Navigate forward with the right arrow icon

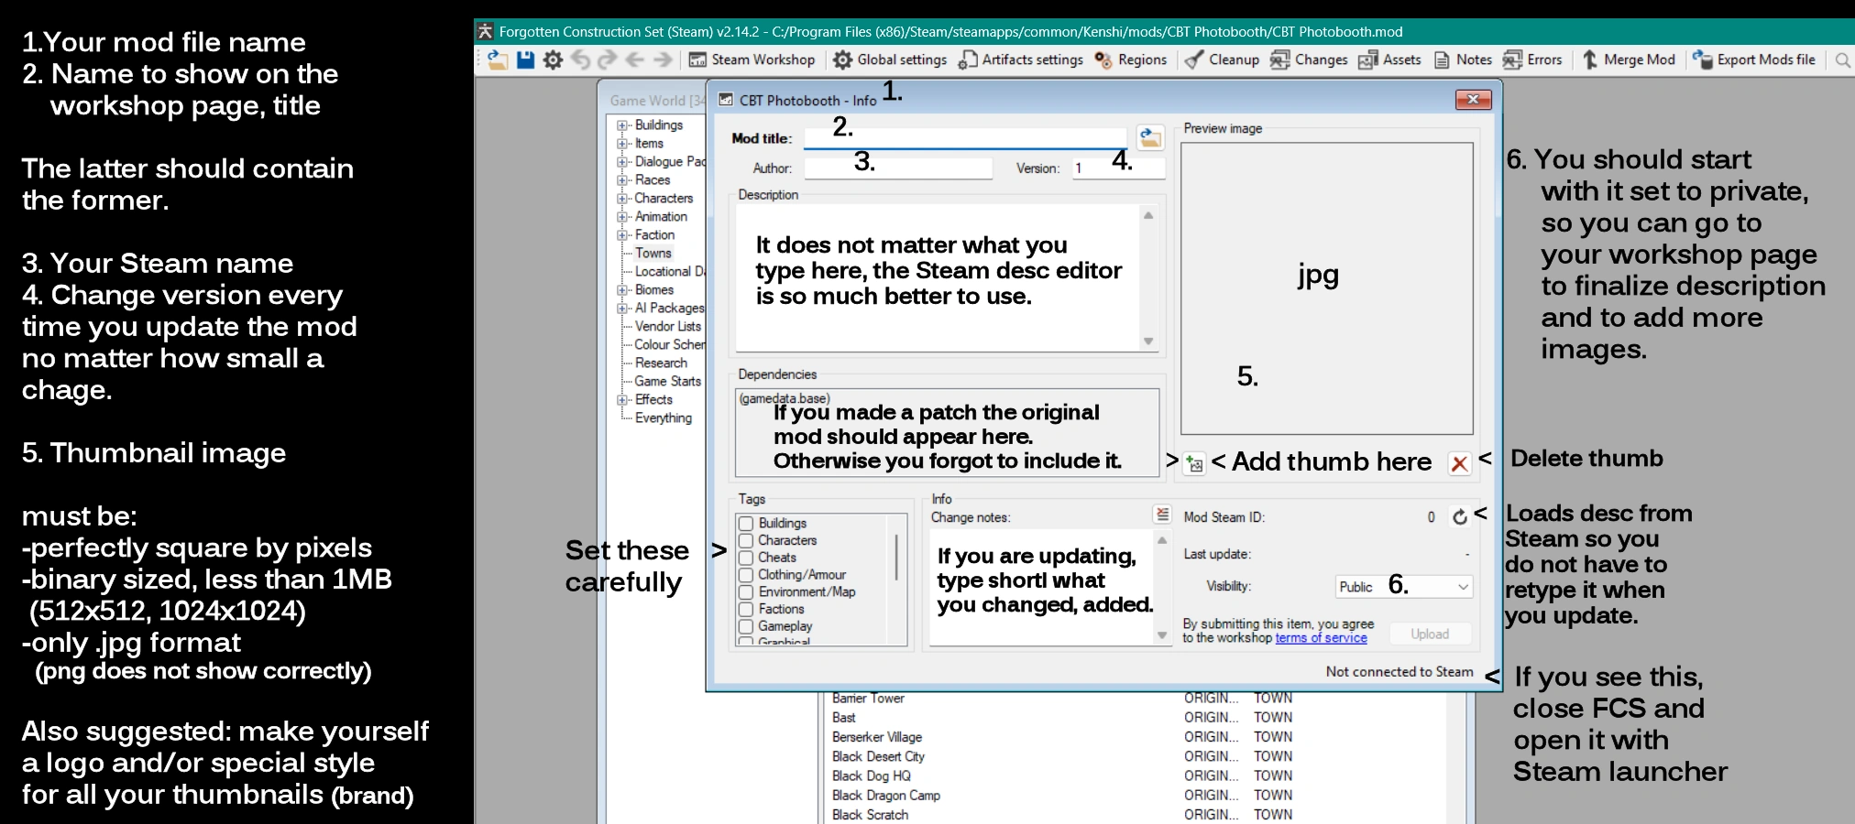[663, 60]
